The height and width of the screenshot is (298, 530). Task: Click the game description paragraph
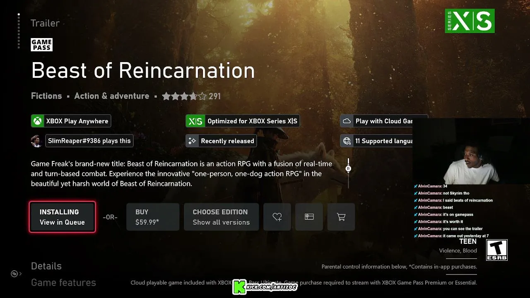182,174
